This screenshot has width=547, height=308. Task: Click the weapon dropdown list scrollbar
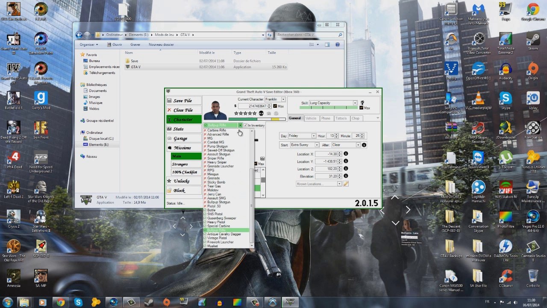click(x=252, y=188)
